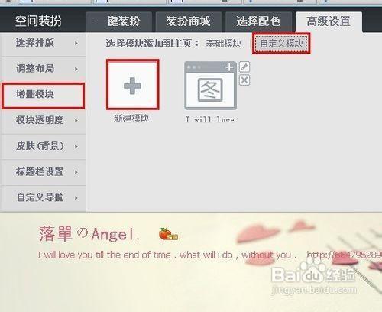Select the 图 image module thumbnail
The height and width of the screenshot is (312, 382).
pos(210,89)
